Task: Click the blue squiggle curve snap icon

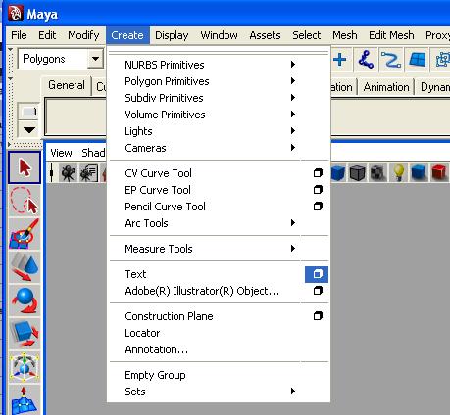Action: (x=391, y=60)
